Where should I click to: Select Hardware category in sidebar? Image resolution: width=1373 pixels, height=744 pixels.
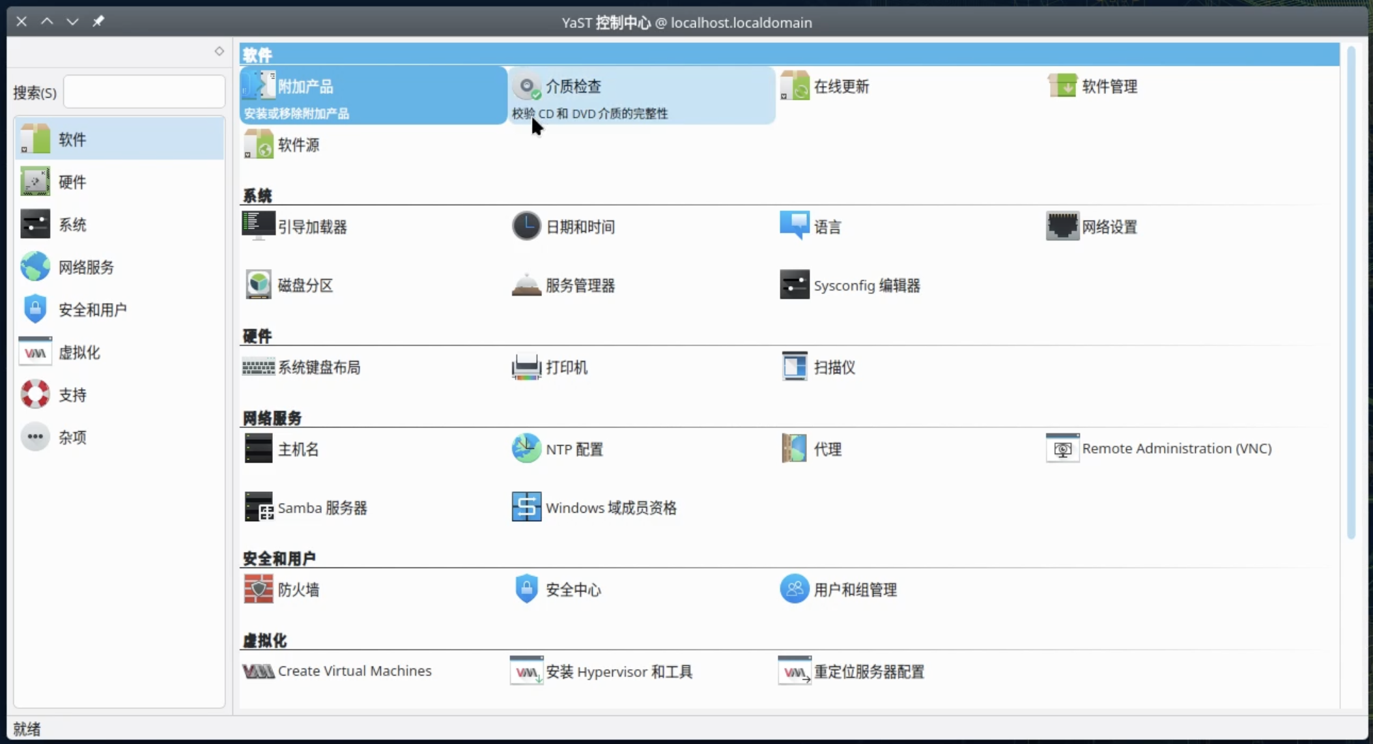(x=72, y=182)
